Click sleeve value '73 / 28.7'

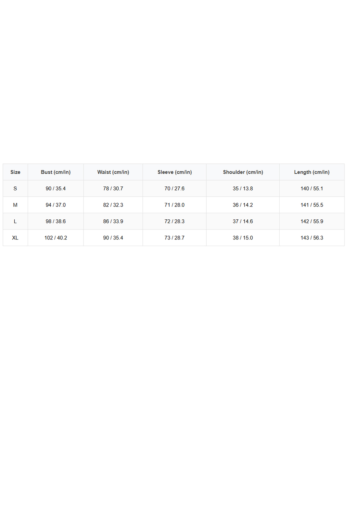(174, 238)
